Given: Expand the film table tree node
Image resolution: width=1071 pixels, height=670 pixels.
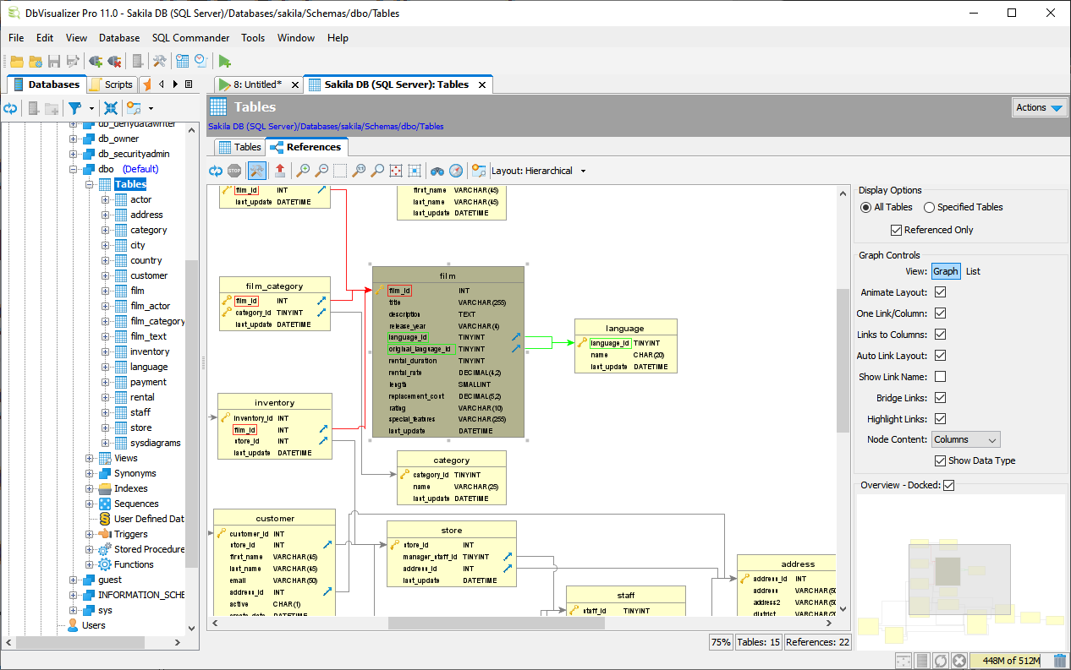Looking at the screenshot, I should click(x=105, y=291).
